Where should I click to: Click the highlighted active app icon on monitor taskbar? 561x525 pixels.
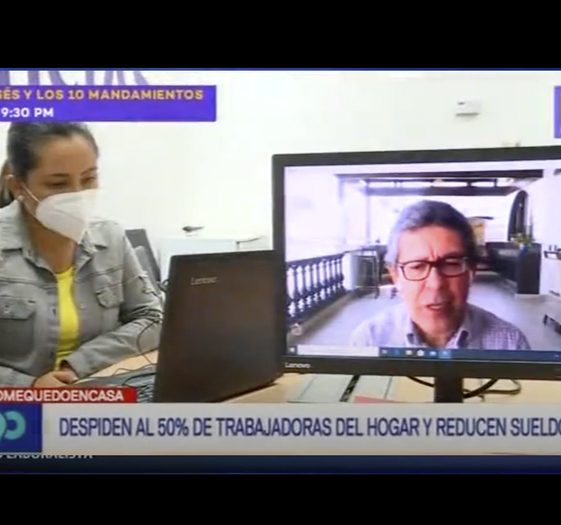coord(444,354)
